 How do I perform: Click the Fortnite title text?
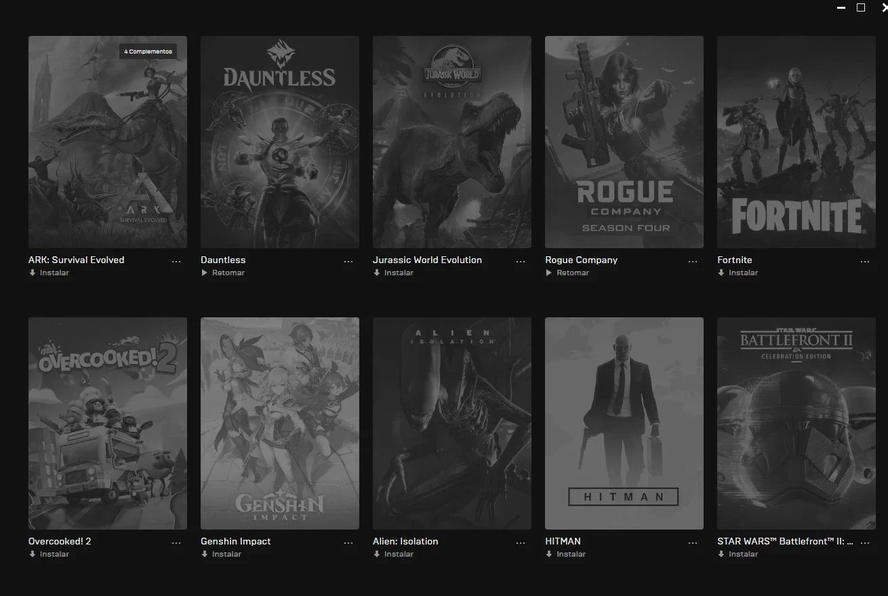click(735, 260)
